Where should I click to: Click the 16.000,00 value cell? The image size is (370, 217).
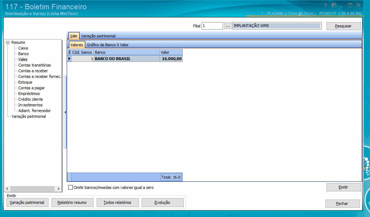171,59
